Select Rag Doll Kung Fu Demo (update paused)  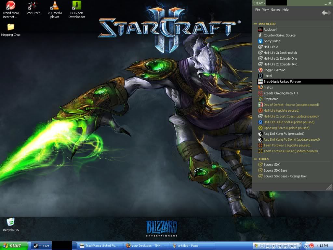click(x=289, y=139)
